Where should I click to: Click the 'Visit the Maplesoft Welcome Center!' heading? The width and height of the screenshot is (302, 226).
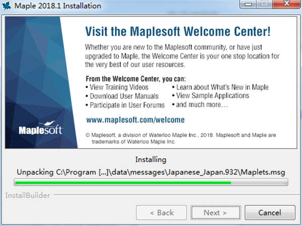(178, 31)
